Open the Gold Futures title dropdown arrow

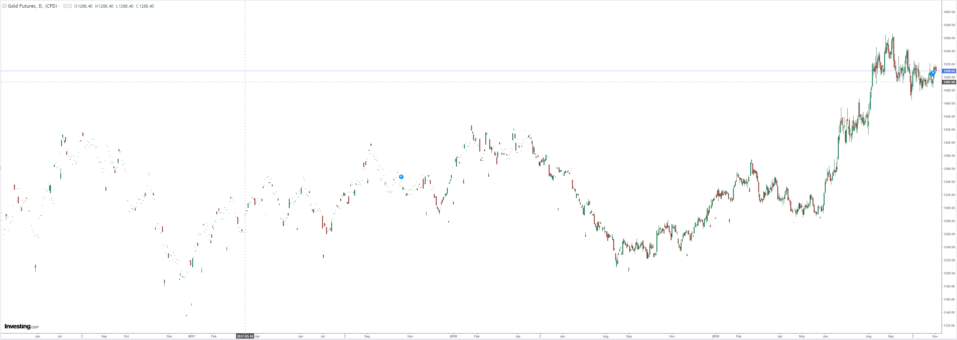click(59, 6)
